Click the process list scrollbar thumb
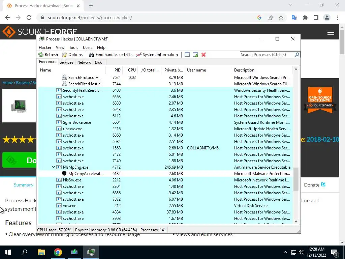 296,179
